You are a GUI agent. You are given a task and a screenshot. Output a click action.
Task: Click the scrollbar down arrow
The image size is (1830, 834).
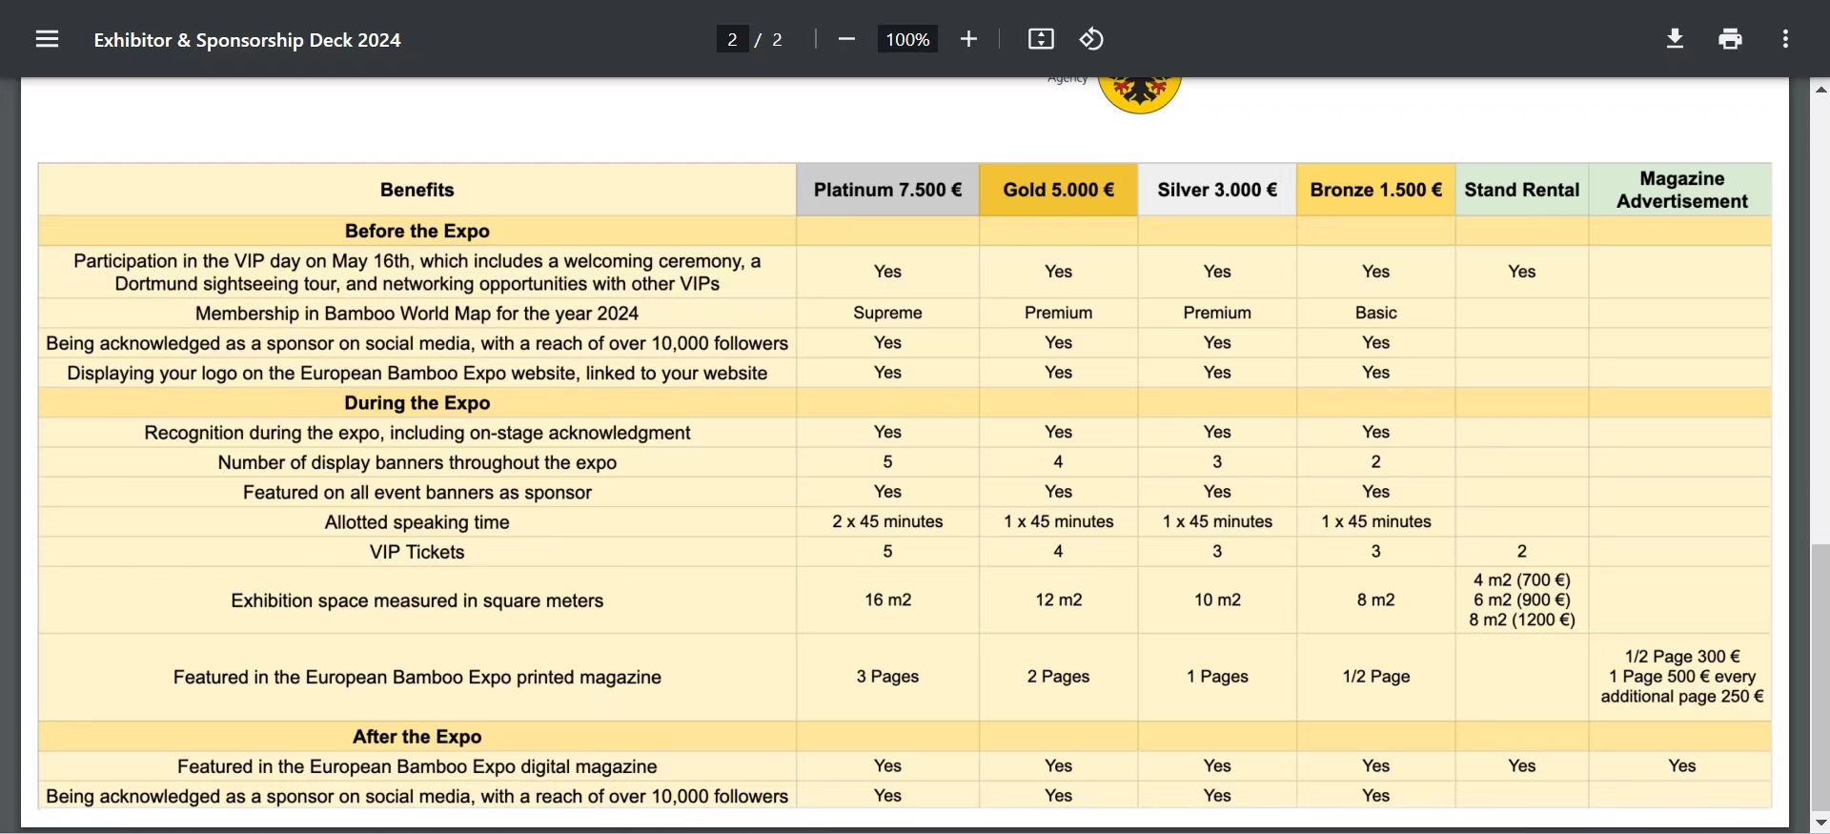(1820, 822)
